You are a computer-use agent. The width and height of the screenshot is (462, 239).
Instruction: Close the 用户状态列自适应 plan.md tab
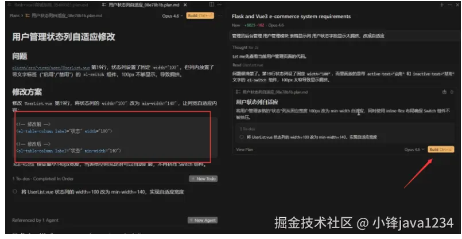pos(185,5)
